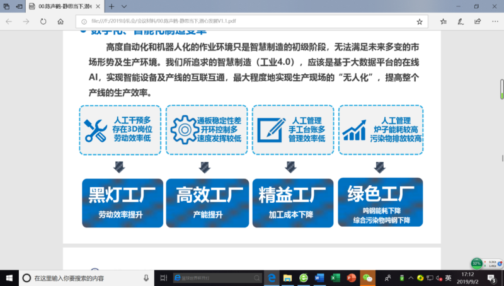The height and width of the screenshot is (286, 504).
Task: Open the Favorites hub list
Action: pyautogui.click(x=444, y=21)
